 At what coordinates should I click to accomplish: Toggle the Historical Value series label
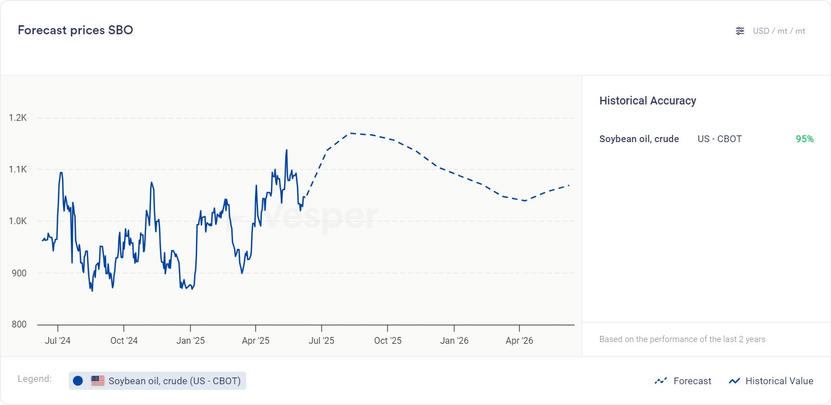tap(779, 381)
